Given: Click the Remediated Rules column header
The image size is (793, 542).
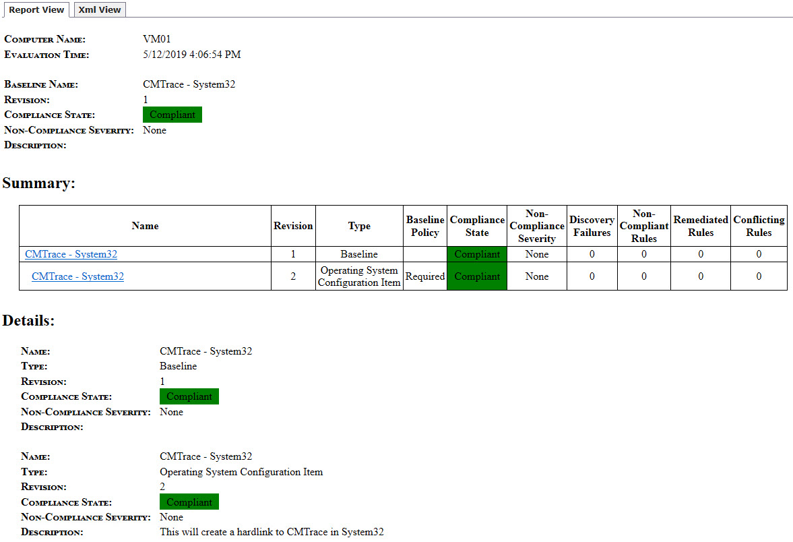Looking at the screenshot, I should (701, 226).
